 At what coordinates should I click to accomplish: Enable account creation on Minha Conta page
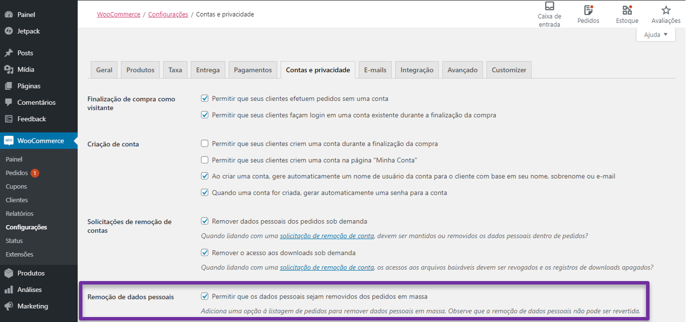[x=204, y=160]
